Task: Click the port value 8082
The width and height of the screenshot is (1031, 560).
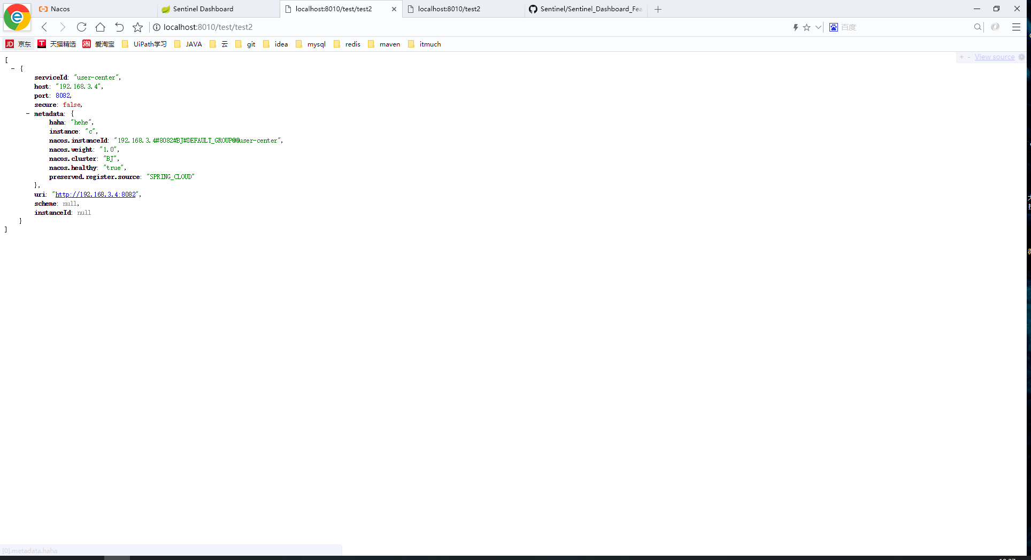Action: [x=63, y=96]
